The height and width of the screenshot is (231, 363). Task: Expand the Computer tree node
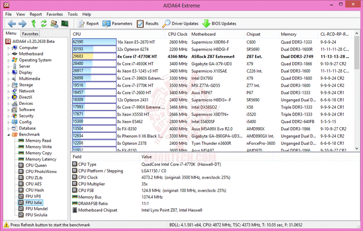[x=9, y=48]
